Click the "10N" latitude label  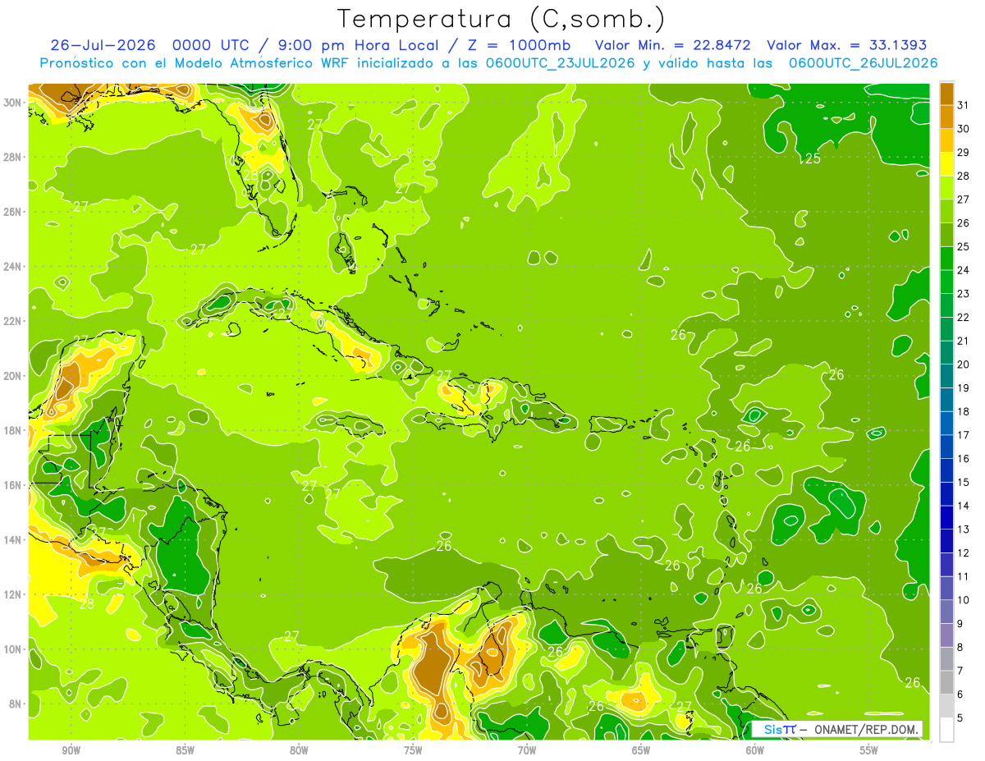coord(12,649)
